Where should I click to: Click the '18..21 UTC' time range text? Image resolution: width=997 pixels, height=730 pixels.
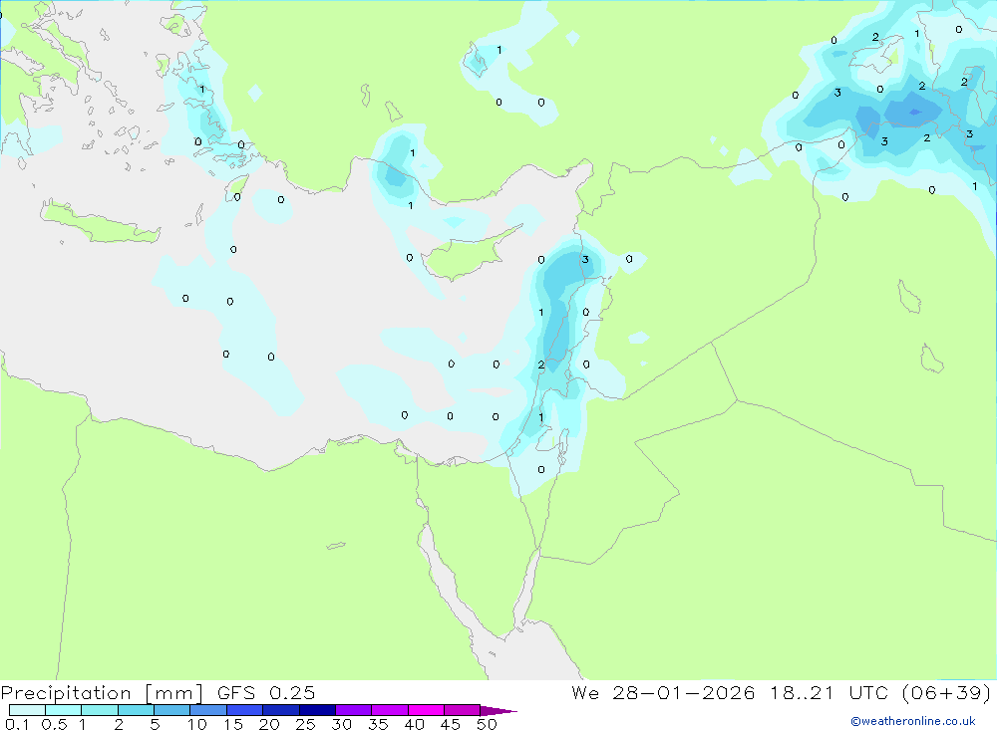pyautogui.click(x=830, y=692)
